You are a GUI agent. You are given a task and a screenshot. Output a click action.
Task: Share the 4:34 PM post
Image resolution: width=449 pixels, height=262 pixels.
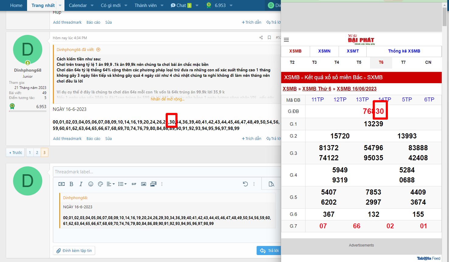(261, 38)
